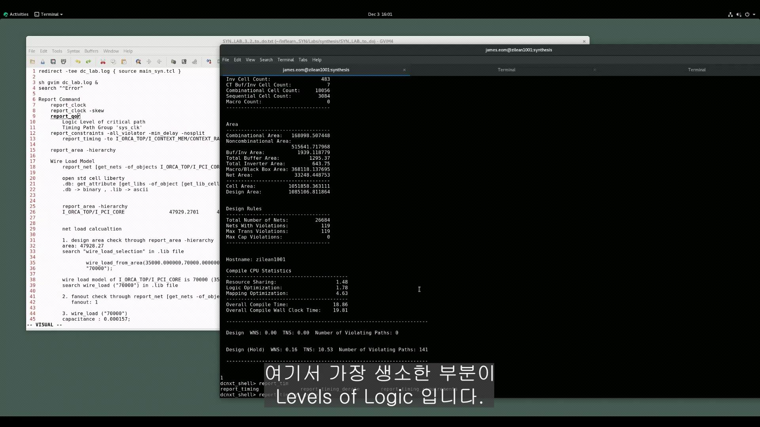Image resolution: width=760 pixels, height=427 pixels.
Task: Open the Syntax menu in GVim
Action: [73, 51]
